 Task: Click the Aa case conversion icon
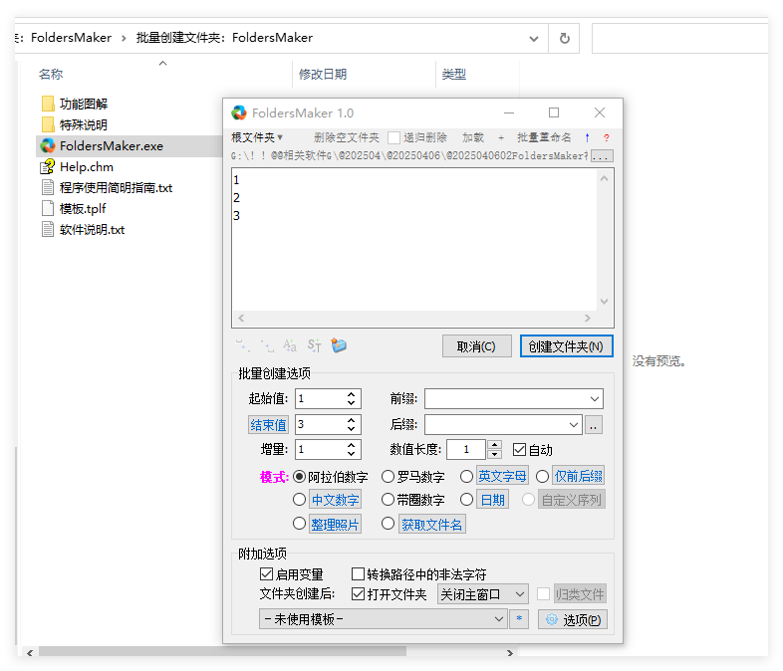290,345
